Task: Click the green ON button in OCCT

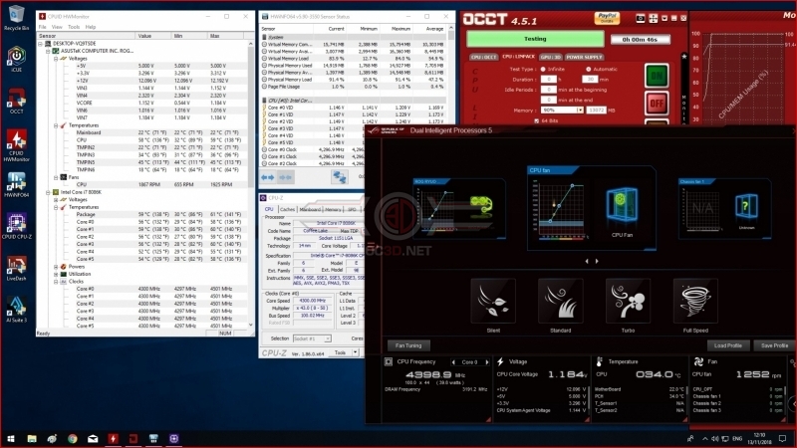Action: click(x=657, y=76)
